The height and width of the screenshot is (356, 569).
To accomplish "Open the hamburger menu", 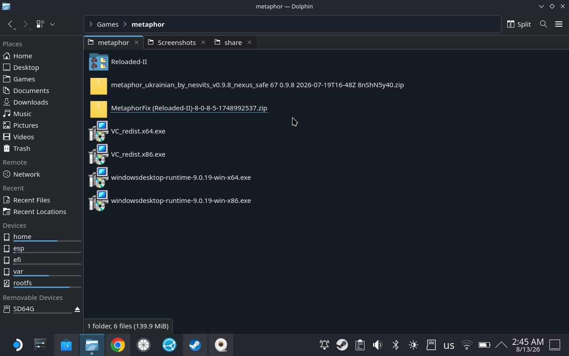I will pyautogui.click(x=559, y=24).
